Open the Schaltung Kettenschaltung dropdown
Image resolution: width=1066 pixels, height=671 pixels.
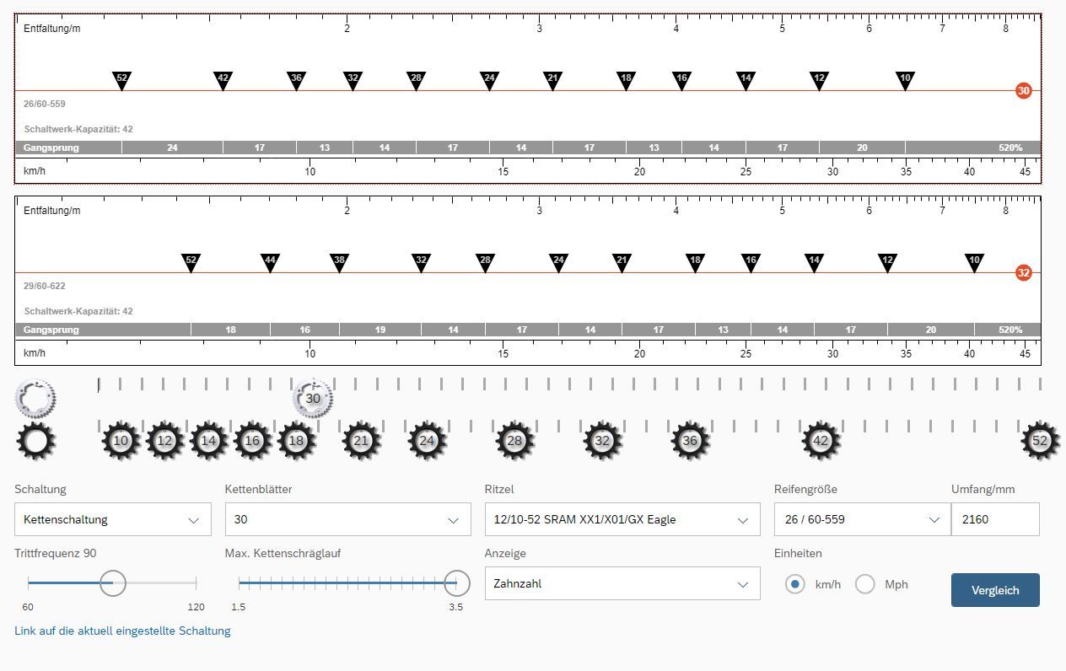coord(113,519)
